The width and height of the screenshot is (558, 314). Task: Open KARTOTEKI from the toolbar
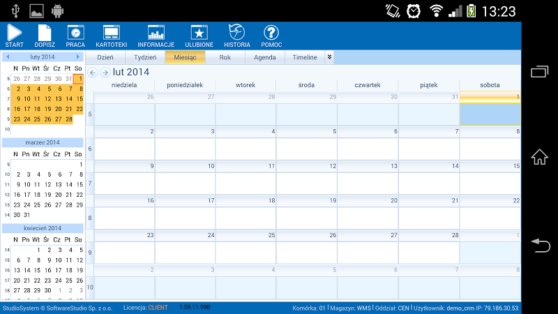(x=112, y=36)
